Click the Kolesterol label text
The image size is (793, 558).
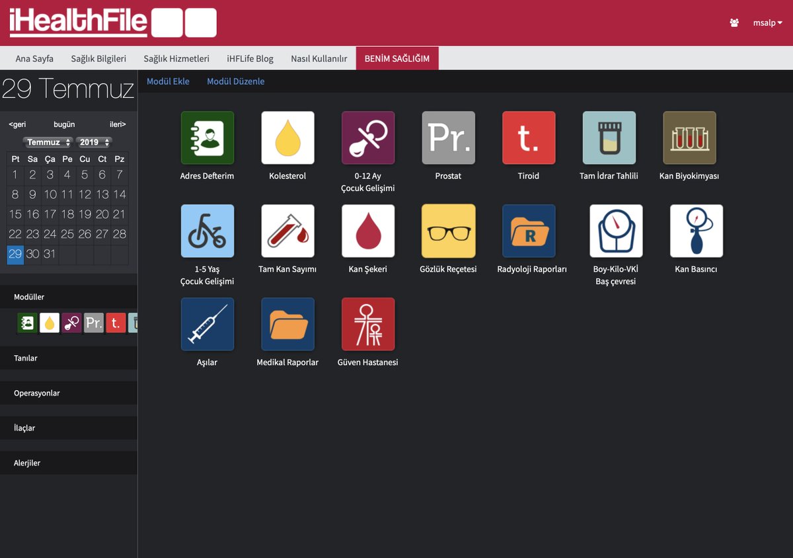[x=287, y=176]
